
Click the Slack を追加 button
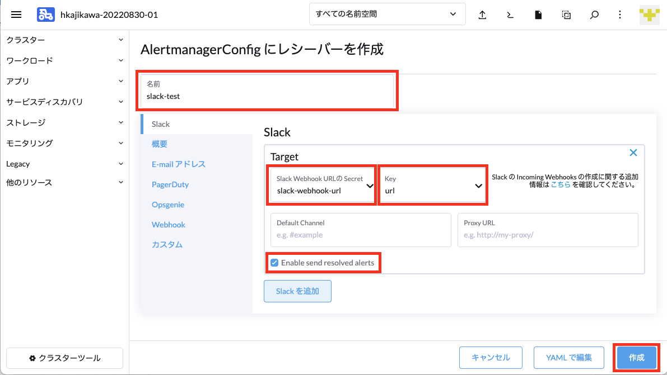point(297,291)
